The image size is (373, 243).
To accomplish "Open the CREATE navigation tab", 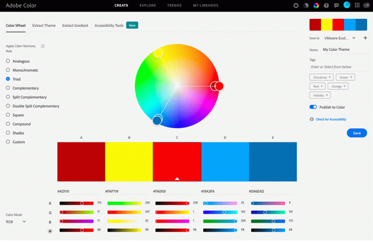I will pyautogui.click(x=121, y=5).
